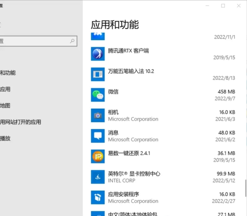Minimize the settings window
The height and width of the screenshot is (216, 247).
tap(207, 6)
